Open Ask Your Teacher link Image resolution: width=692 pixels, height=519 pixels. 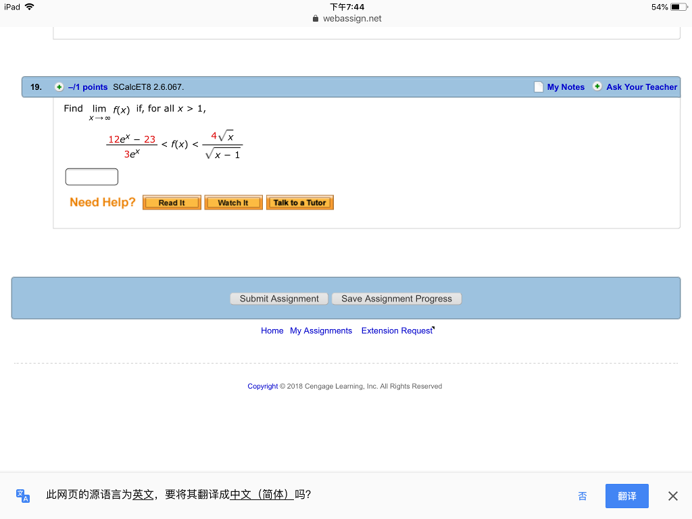642,87
